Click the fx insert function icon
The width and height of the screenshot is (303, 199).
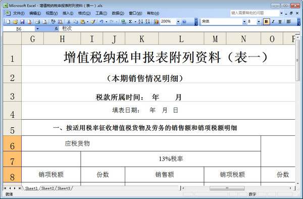pos(56,29)
